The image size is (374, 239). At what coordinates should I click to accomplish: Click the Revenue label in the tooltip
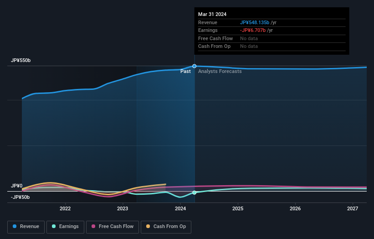tap(208, 22)
